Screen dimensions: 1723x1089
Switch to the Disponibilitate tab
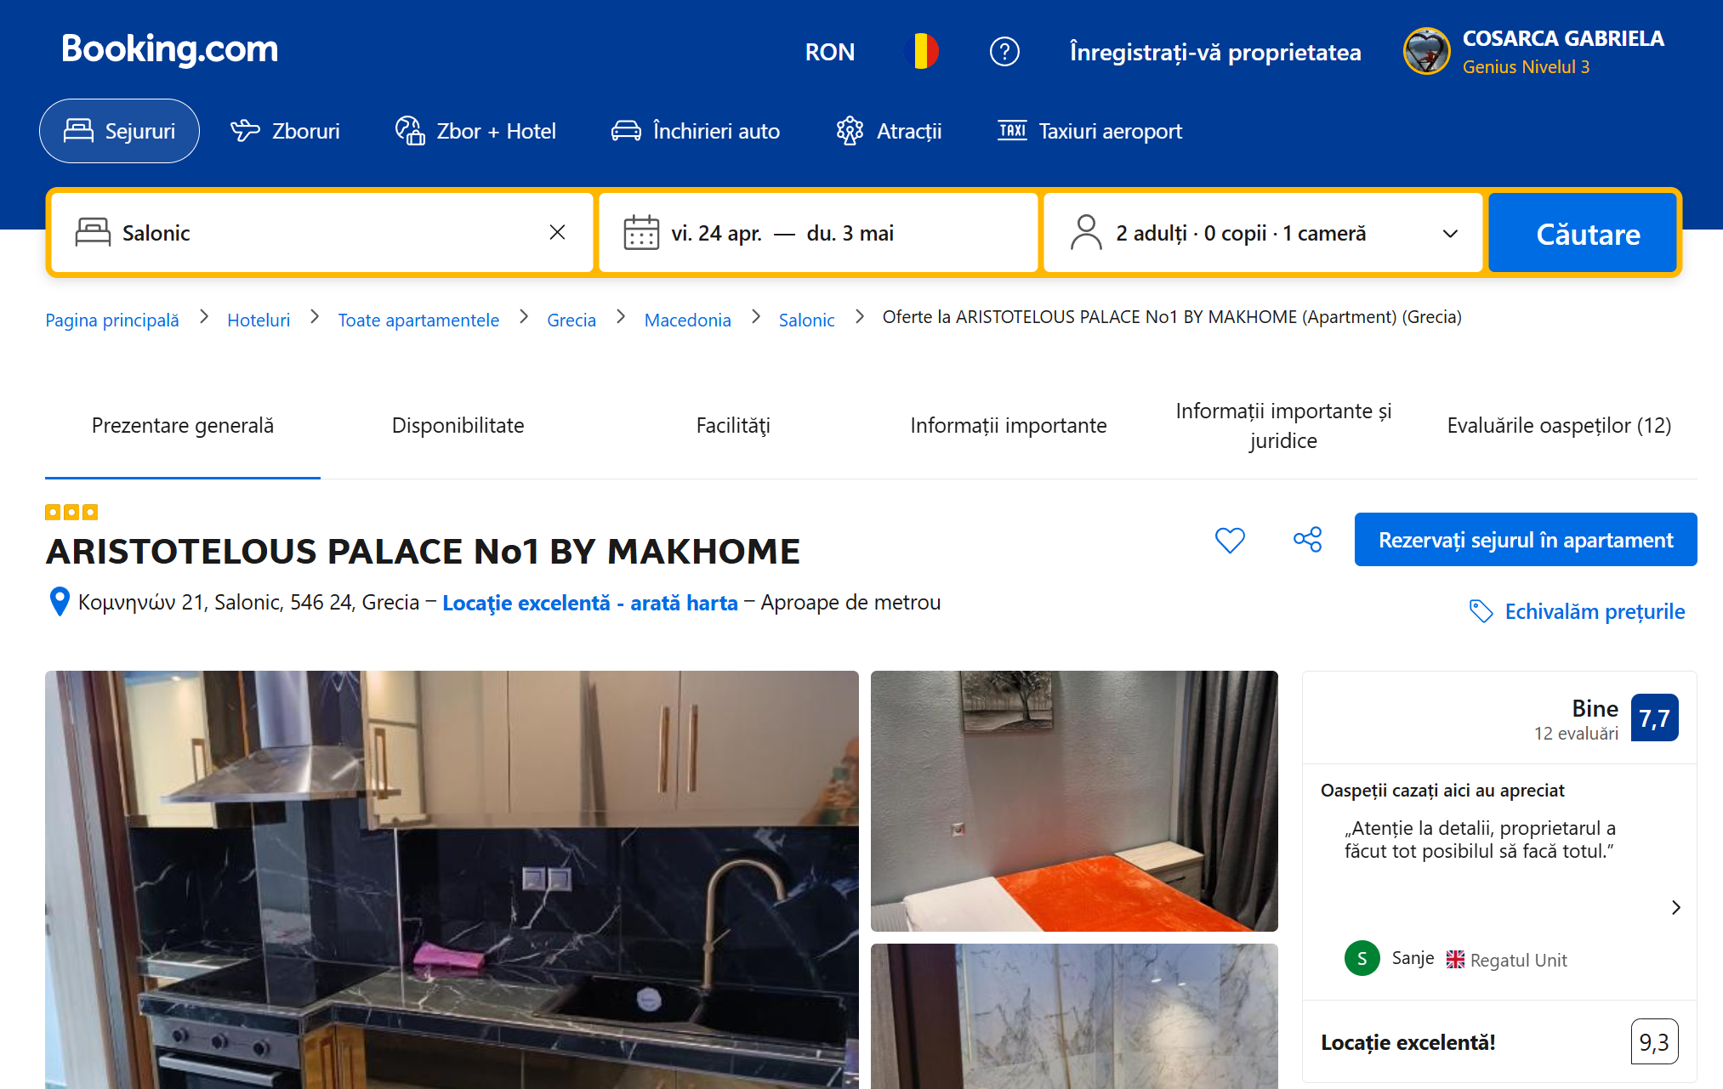[458, 425]
